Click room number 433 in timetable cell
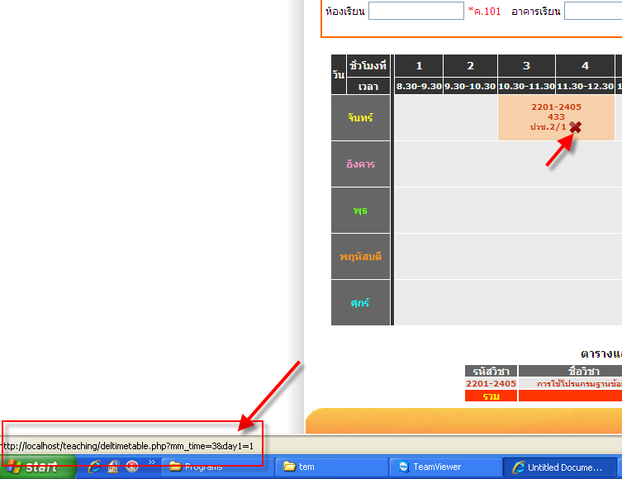 tap(556, 117)
